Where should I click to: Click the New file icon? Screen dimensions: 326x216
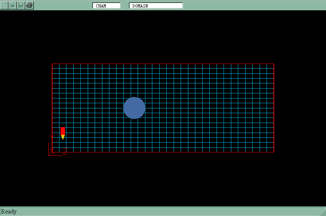coord(4,5)
